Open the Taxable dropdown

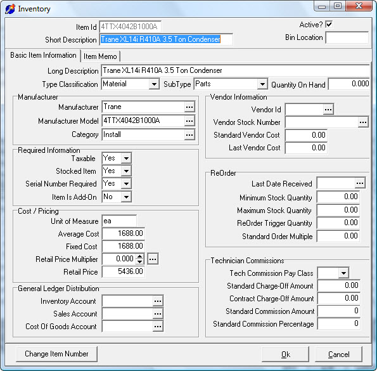click(126, 159)
